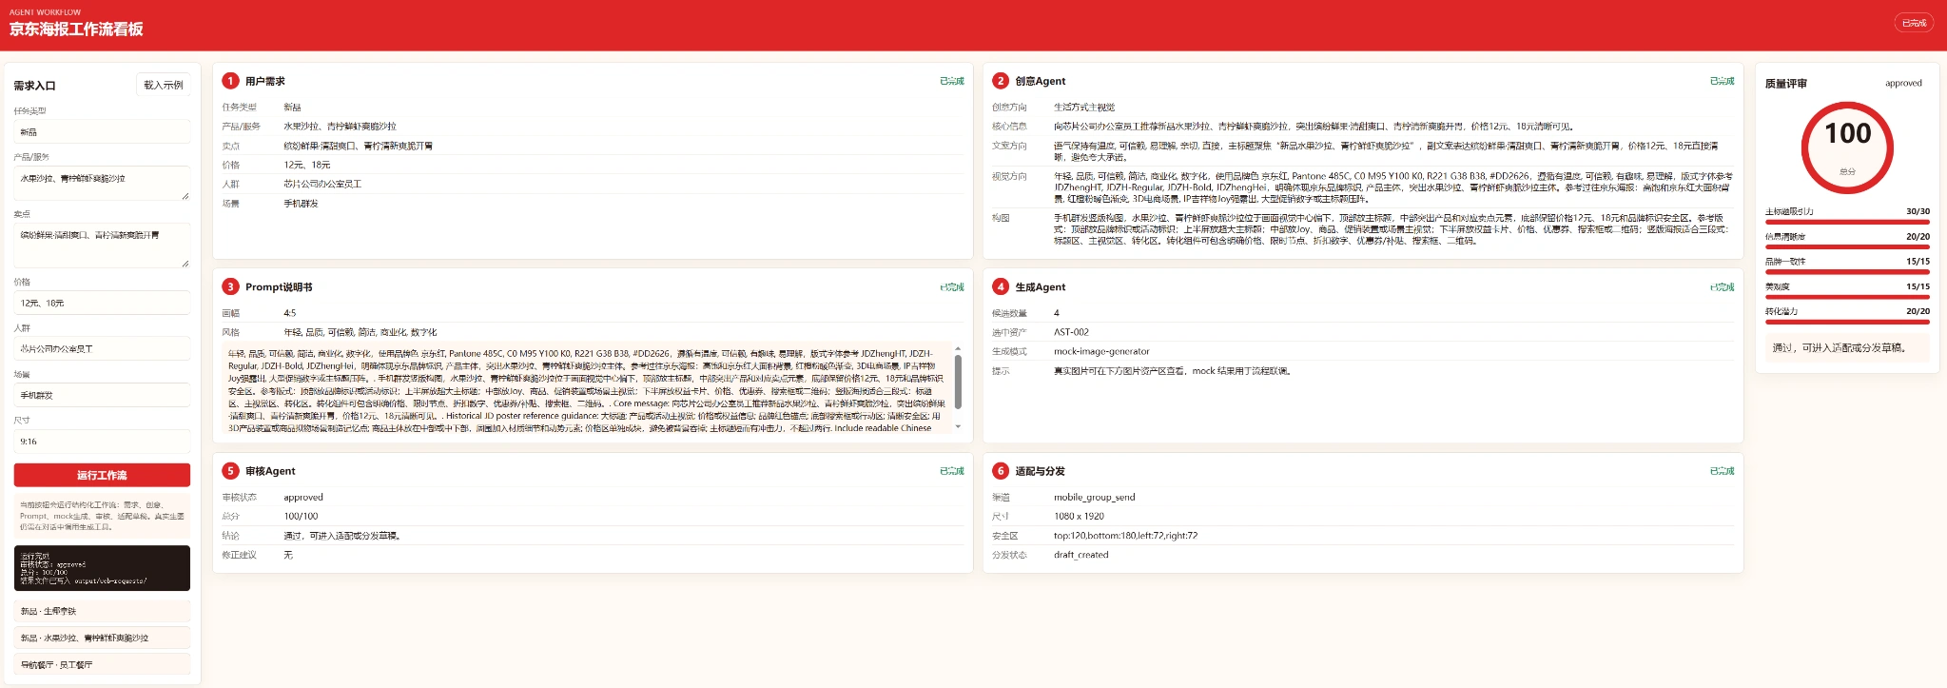Click the 品牌一致性 15/15 progress bar
This screenshot has height=688, width=1947.
click(1847, 271)
